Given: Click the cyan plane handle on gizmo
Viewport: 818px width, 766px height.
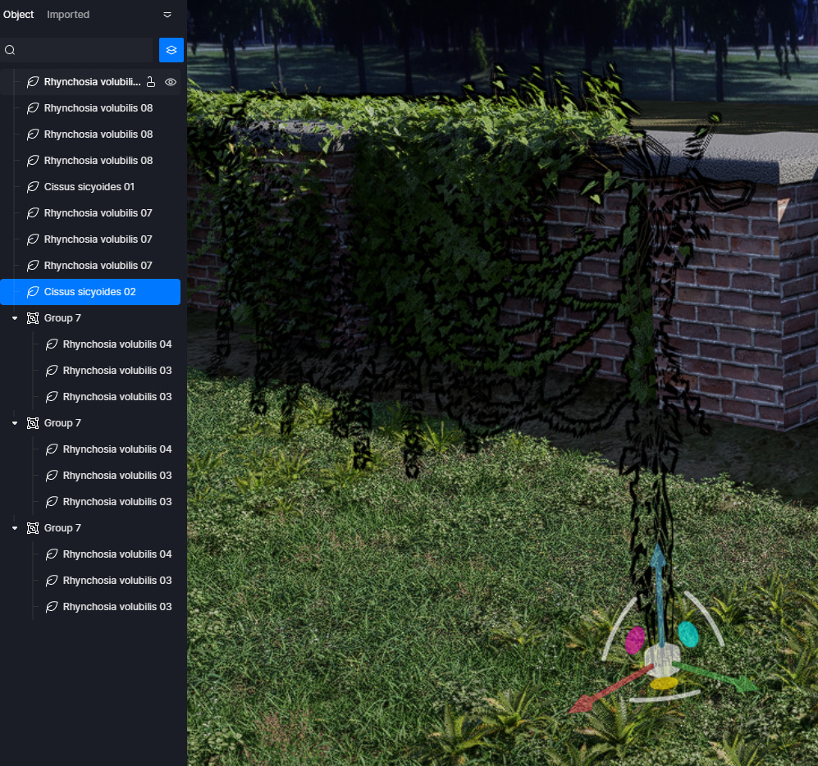Looking at the screenshot, I should [688, 633].
